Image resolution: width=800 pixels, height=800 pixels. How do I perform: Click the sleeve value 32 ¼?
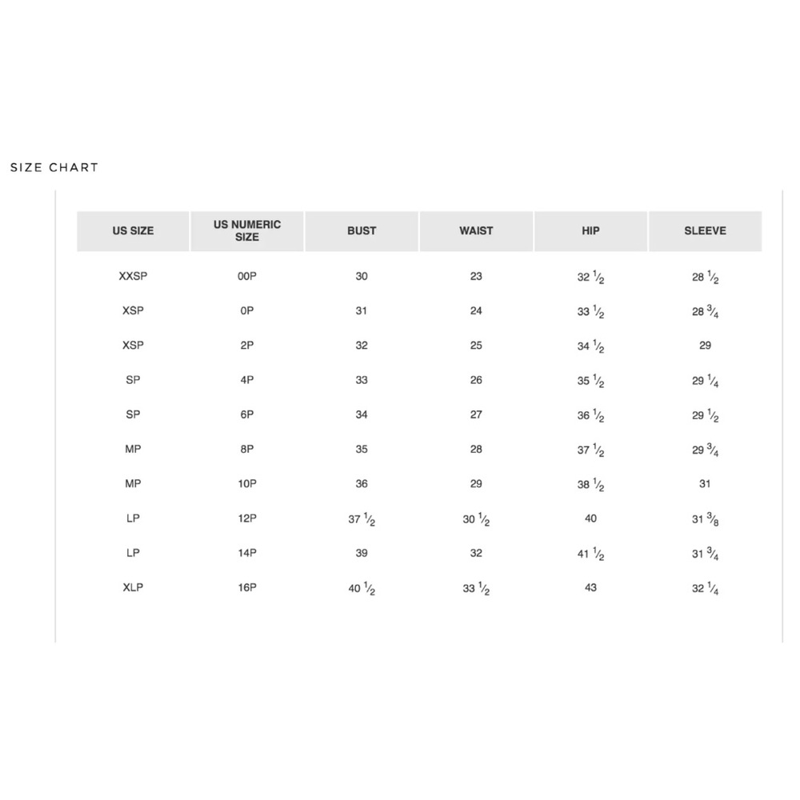(x=705, y=589)
